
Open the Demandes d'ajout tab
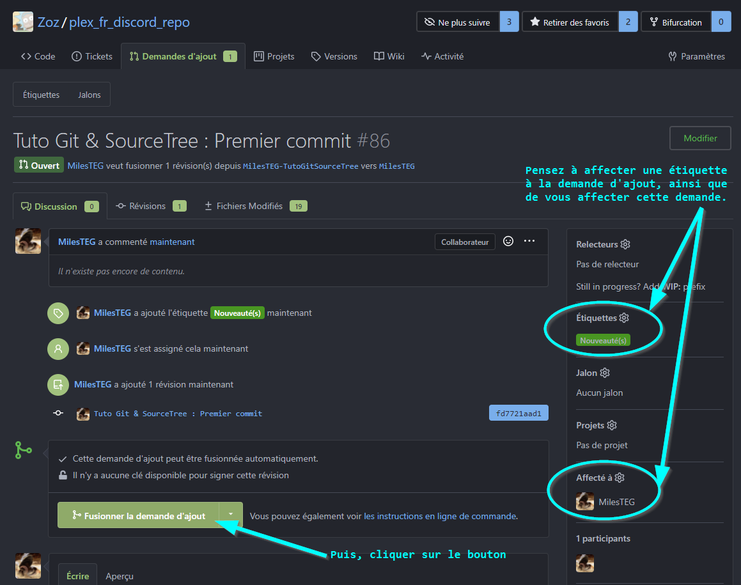(x=183, y=56)
